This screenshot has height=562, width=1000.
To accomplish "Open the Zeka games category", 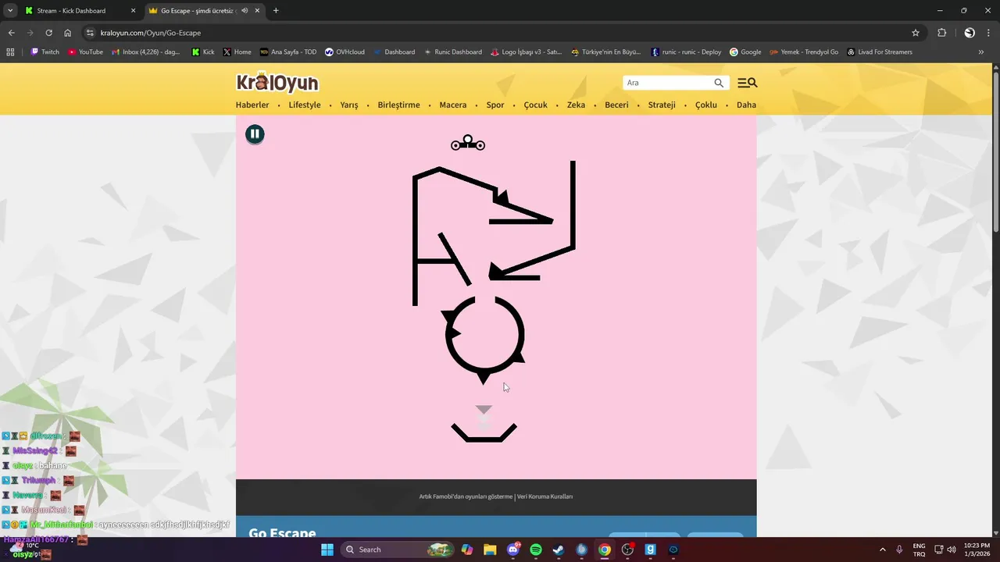I will [x=576, y=105].
